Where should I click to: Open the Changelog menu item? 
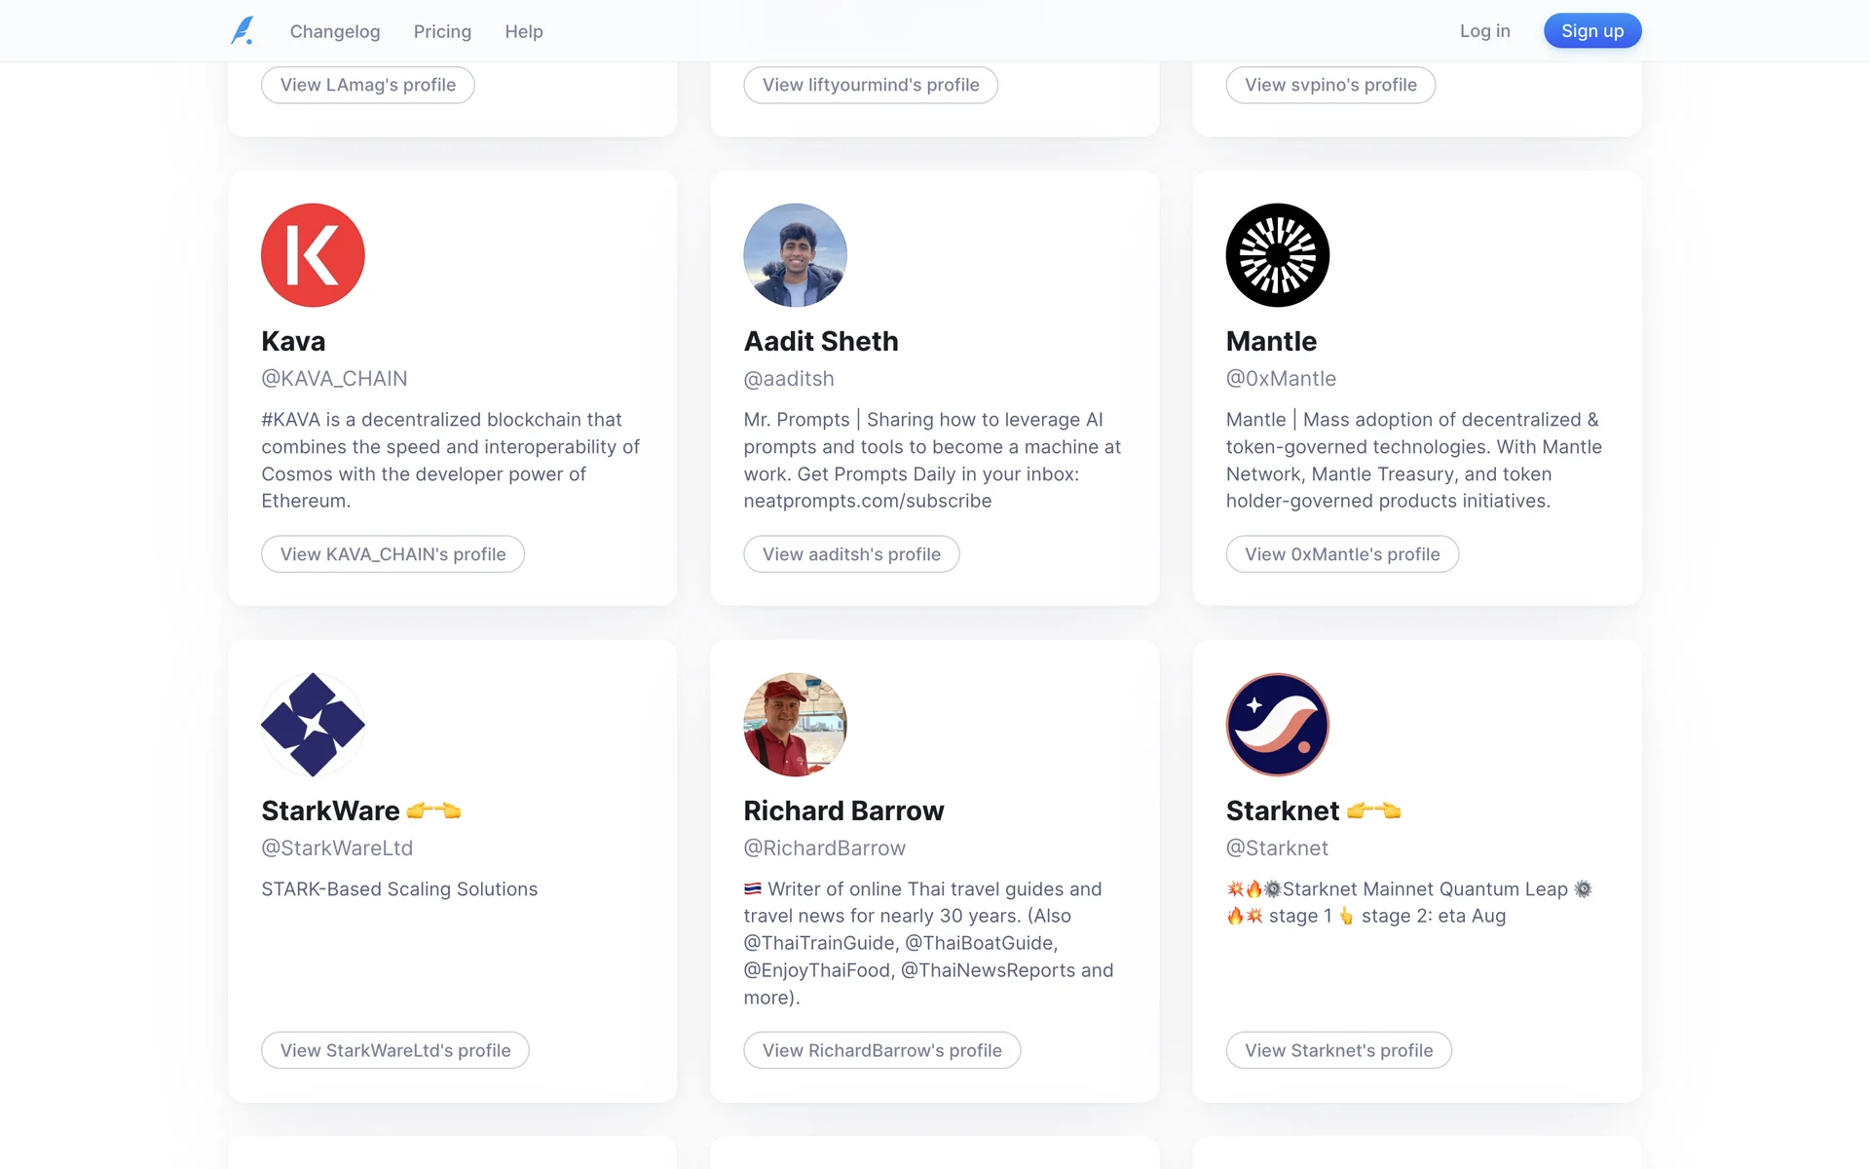click(335, 31)
